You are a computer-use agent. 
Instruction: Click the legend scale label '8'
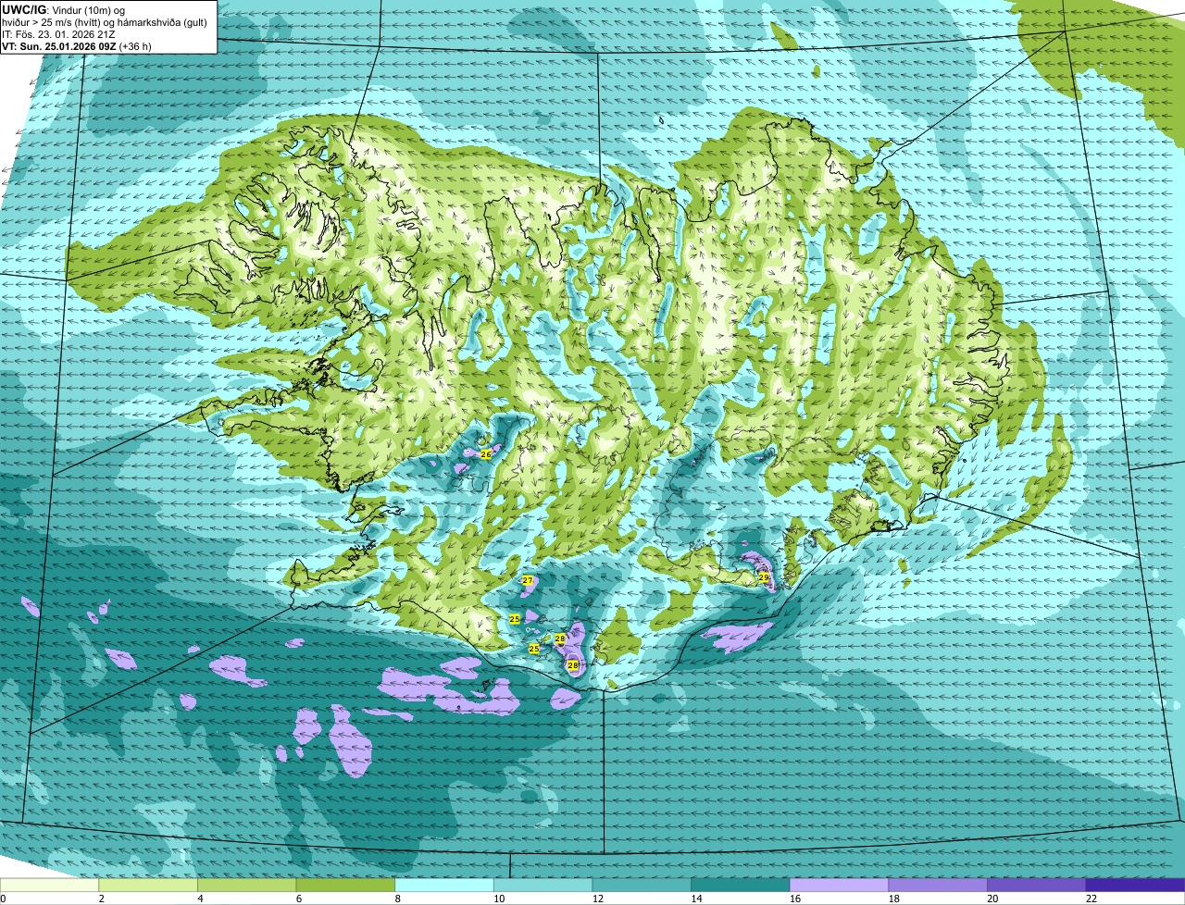(x=396, y=899)
